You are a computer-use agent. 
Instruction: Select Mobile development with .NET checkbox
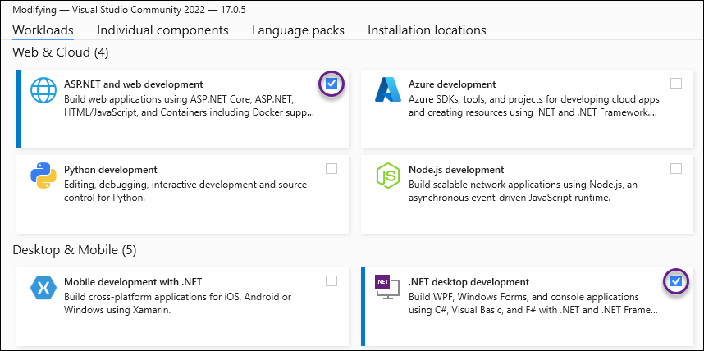pyautogui.click(x=331, y=281)
